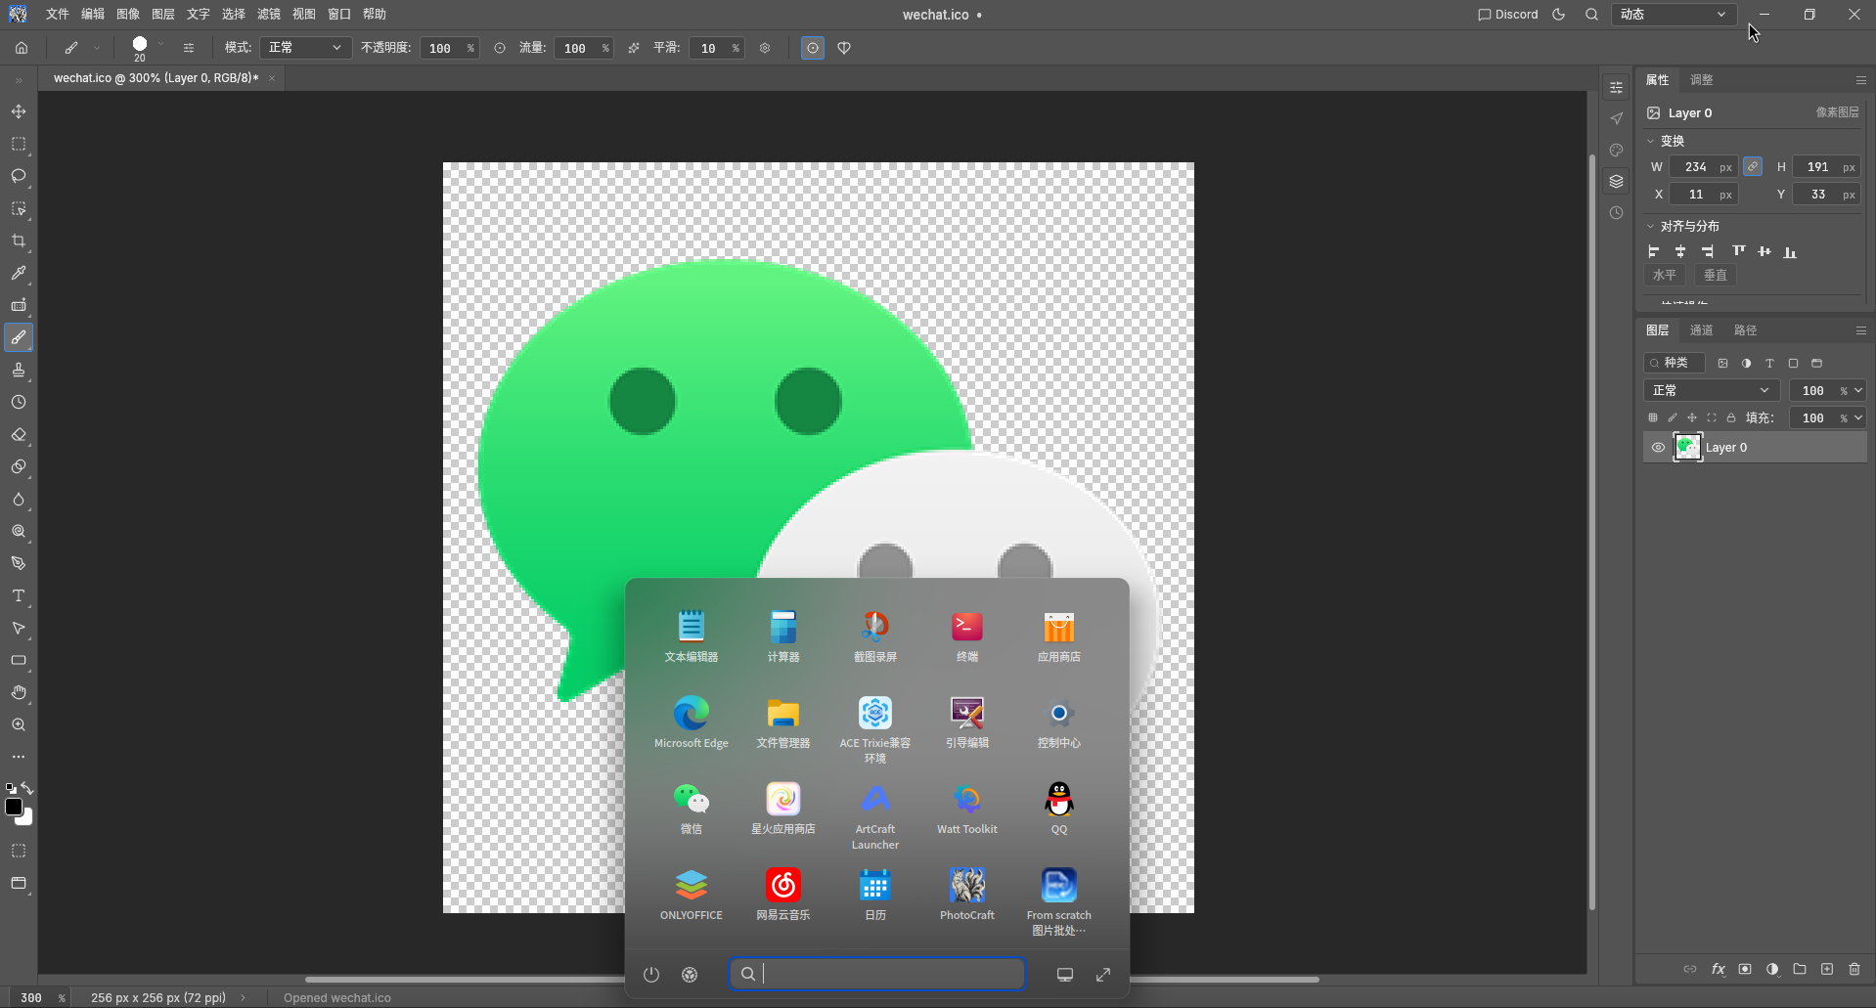Open the 动态 workspace dropdown
This screenshot has width=1876, height=1008.
click(1674, 15)
